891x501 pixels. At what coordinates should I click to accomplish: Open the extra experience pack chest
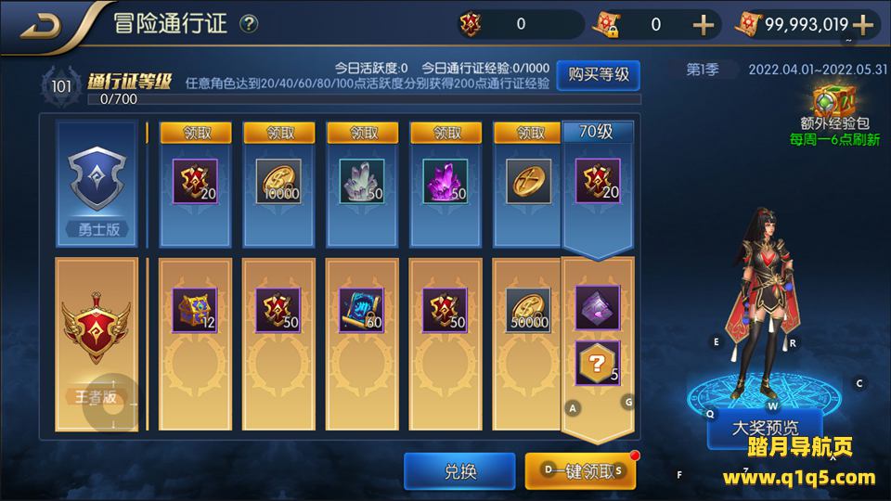pyautogui.click(x=833, y=100)
